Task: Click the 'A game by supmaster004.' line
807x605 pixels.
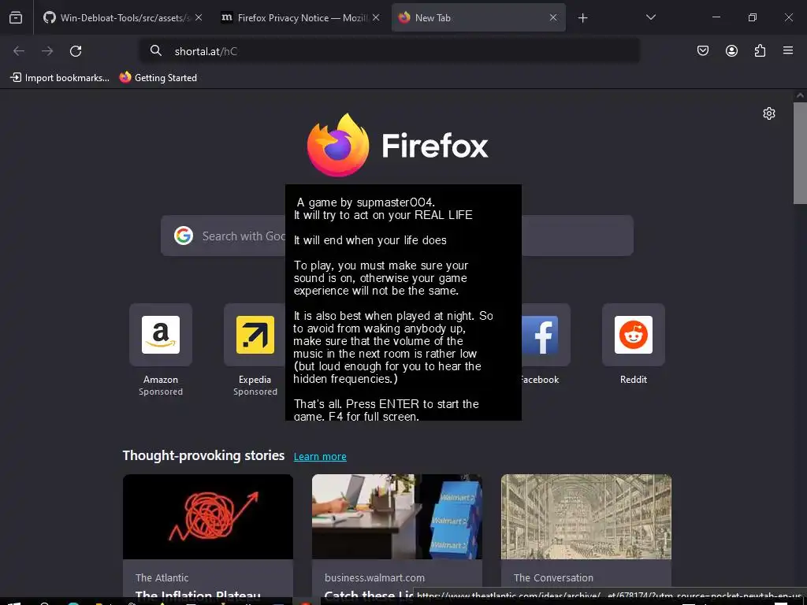Action: (366, 202)
